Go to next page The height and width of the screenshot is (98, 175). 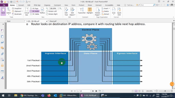pyautogui.click(x=93, y=91)
